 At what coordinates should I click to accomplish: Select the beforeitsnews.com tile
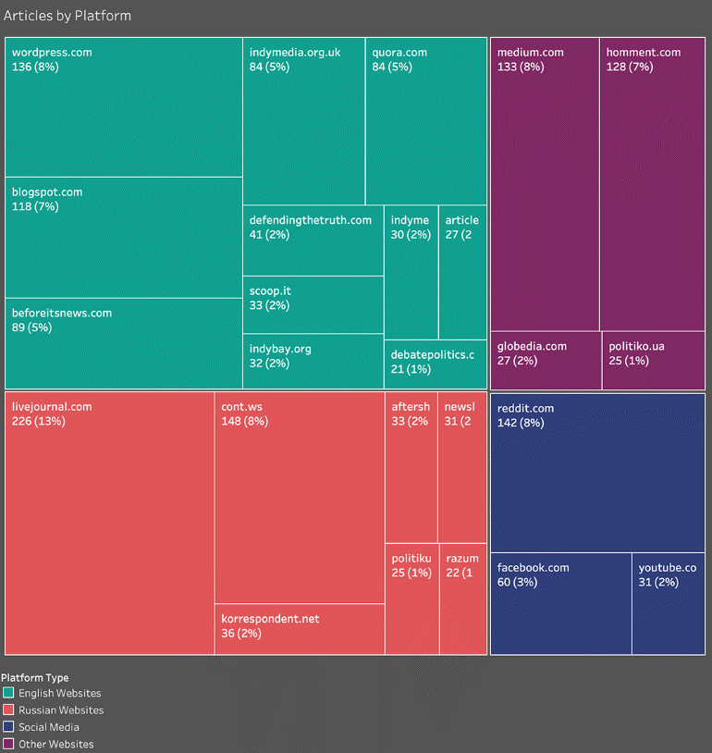pyautogui.click(x=124, y=343)
